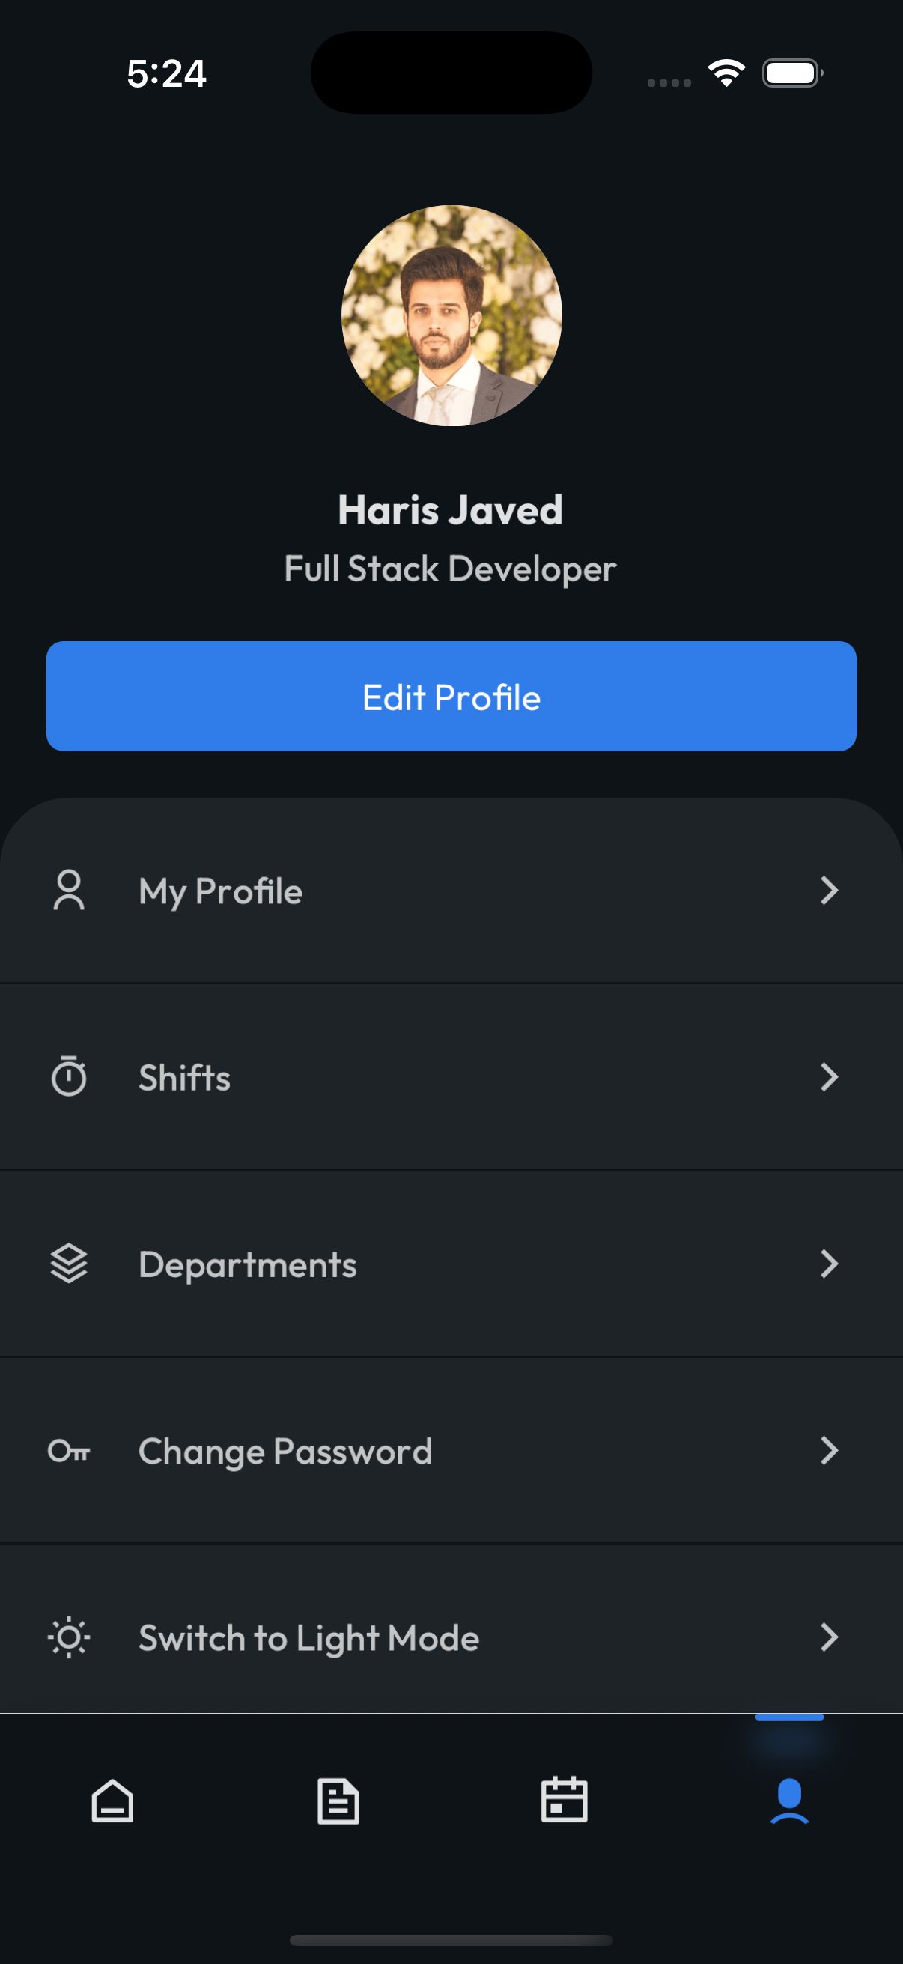Image resolution: width=903 pixels, height=1964 pixels.
Task: Tap Haris Javed's profile photo
Action: tap(451, 315)
